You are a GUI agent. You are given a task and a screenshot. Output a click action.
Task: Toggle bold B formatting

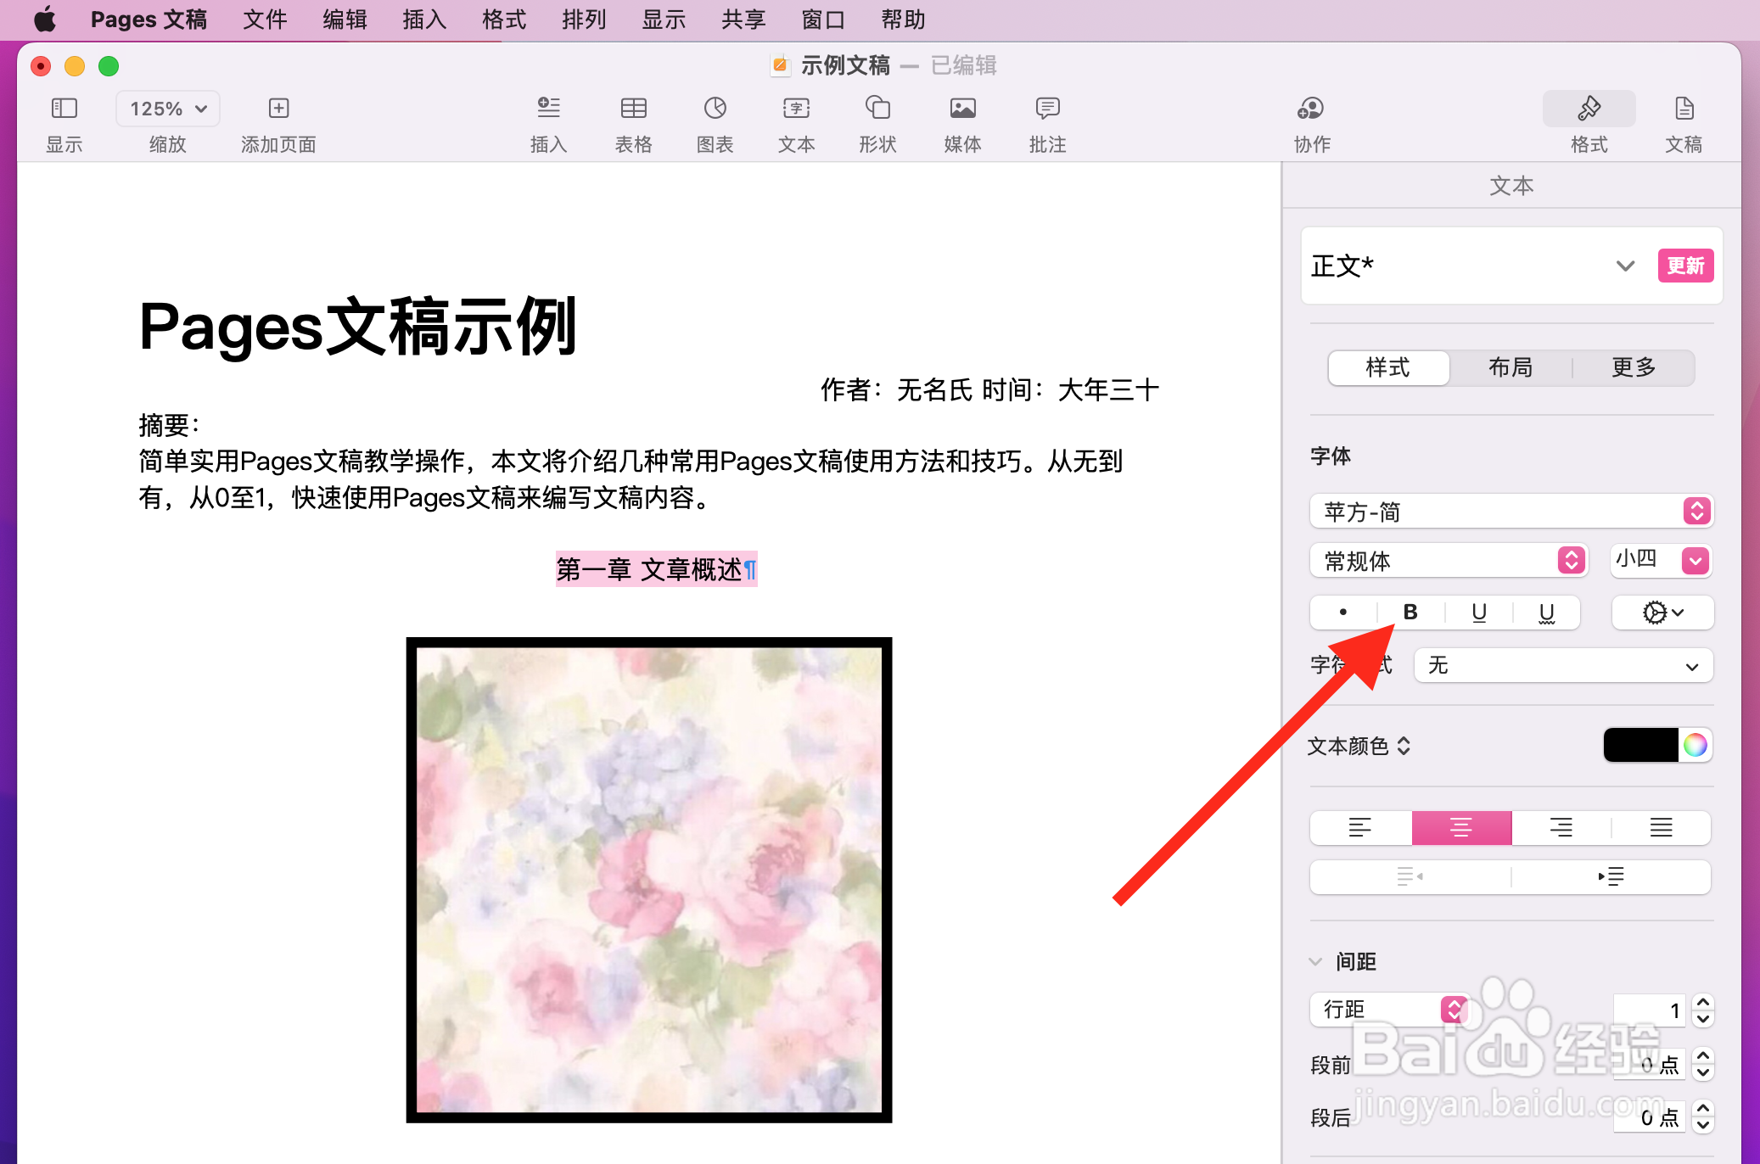[x=1410, y=613]
